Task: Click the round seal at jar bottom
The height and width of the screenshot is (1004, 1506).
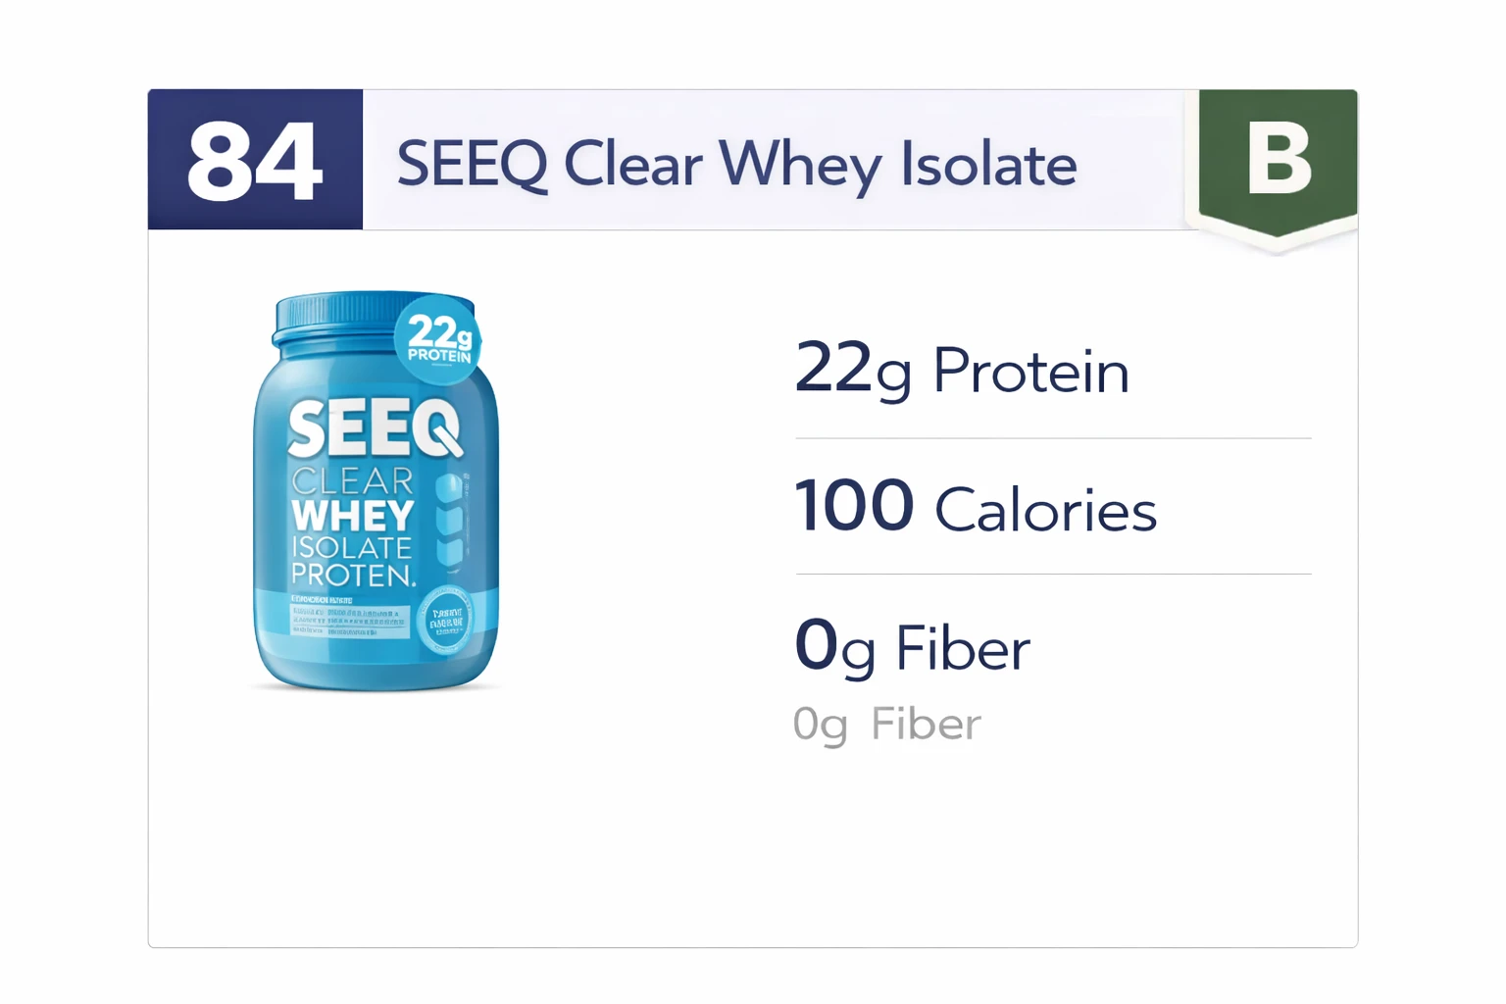Action: (x=445, y=622)
